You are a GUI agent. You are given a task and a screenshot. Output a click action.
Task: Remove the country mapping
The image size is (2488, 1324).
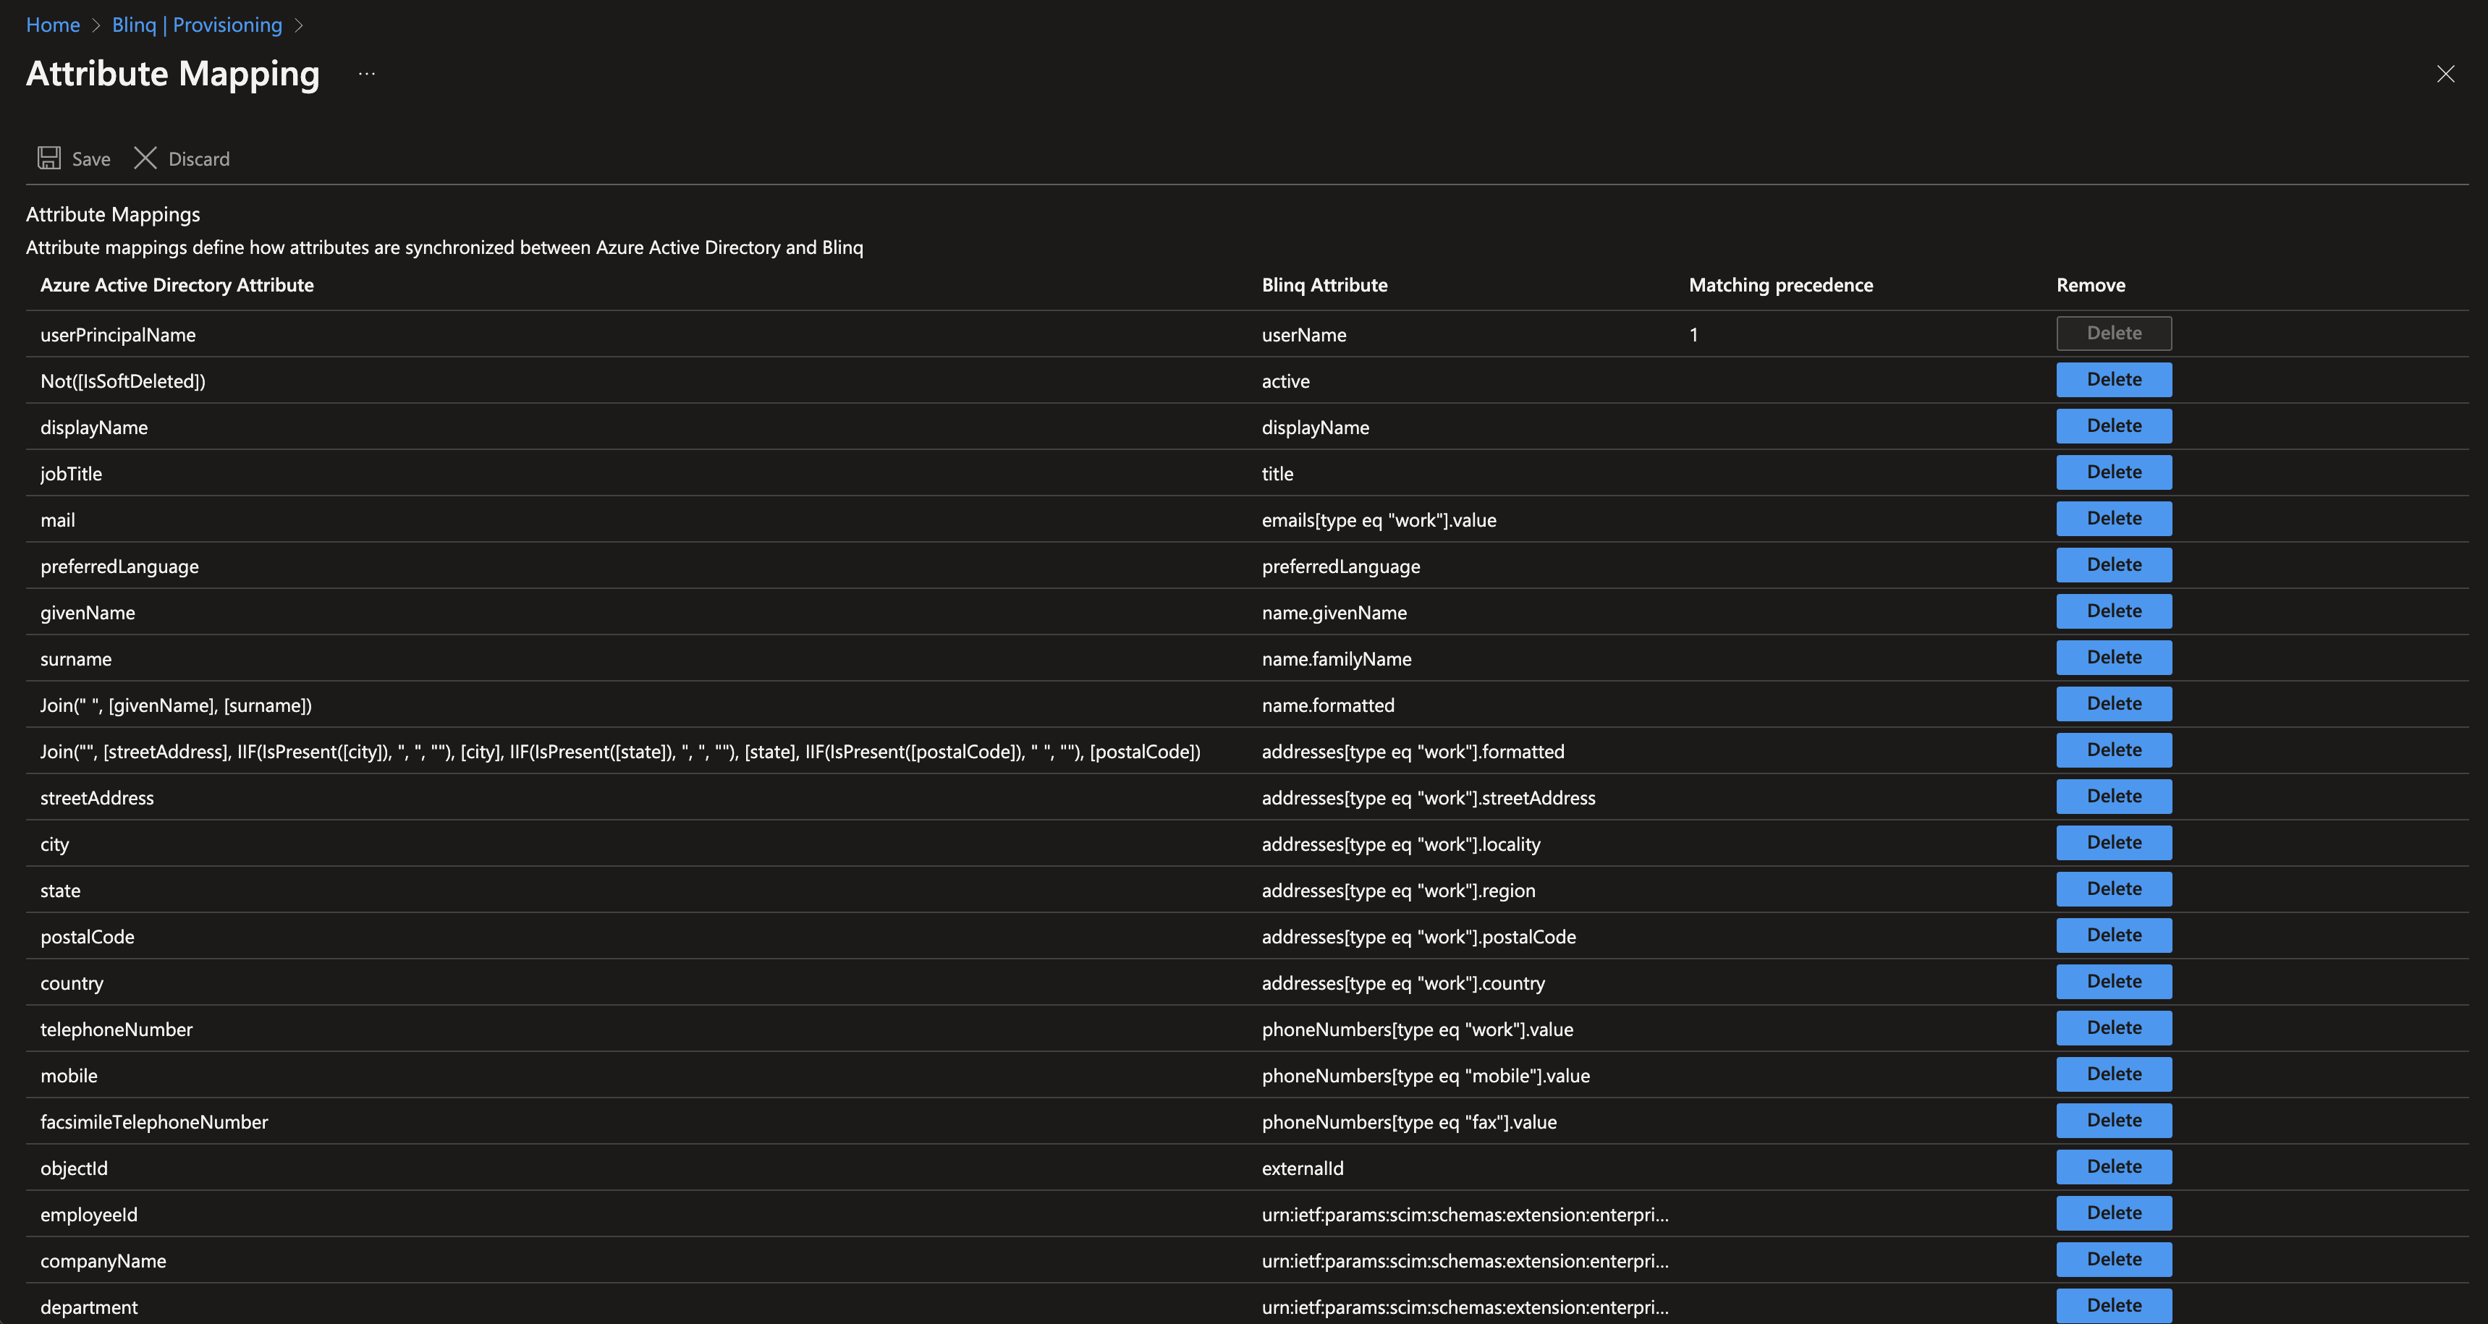[2113, 982]
